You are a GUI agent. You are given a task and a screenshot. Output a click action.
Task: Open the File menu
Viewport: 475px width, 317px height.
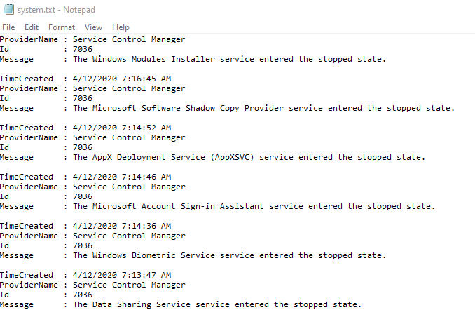pos(8,27)
